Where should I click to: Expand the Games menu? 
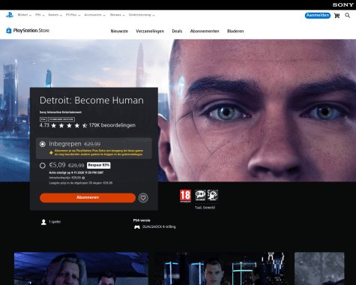55,15
